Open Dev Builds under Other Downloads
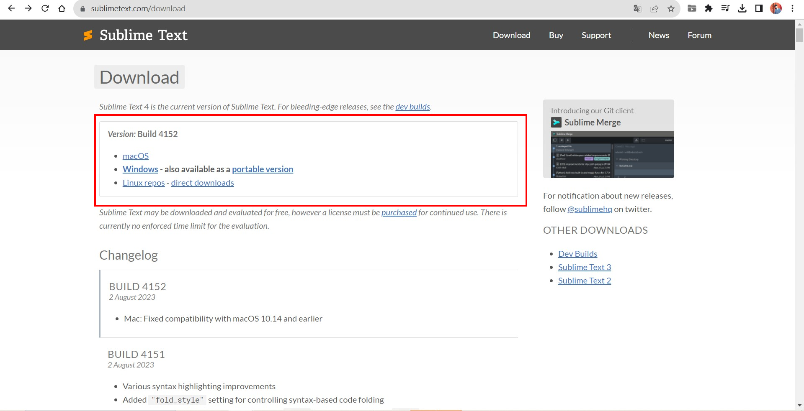 click(x=577, y=254)
